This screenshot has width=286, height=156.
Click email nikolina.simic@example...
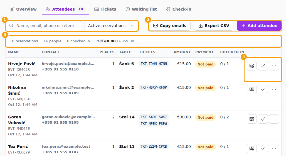[x=68, y=87]
